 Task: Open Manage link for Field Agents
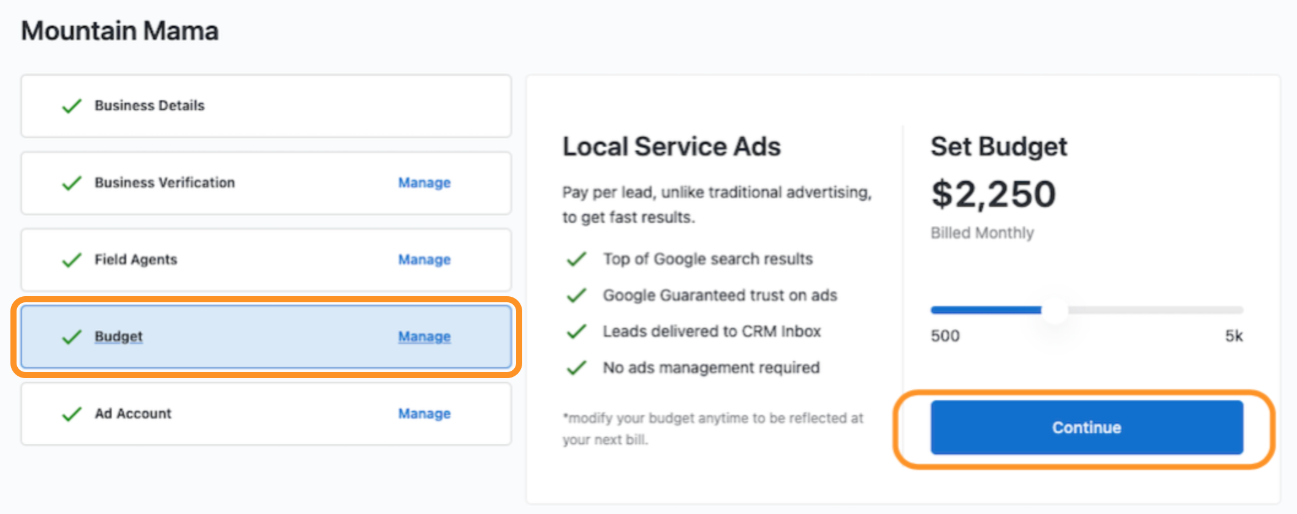pyautogui.click(x=424, y=260)
